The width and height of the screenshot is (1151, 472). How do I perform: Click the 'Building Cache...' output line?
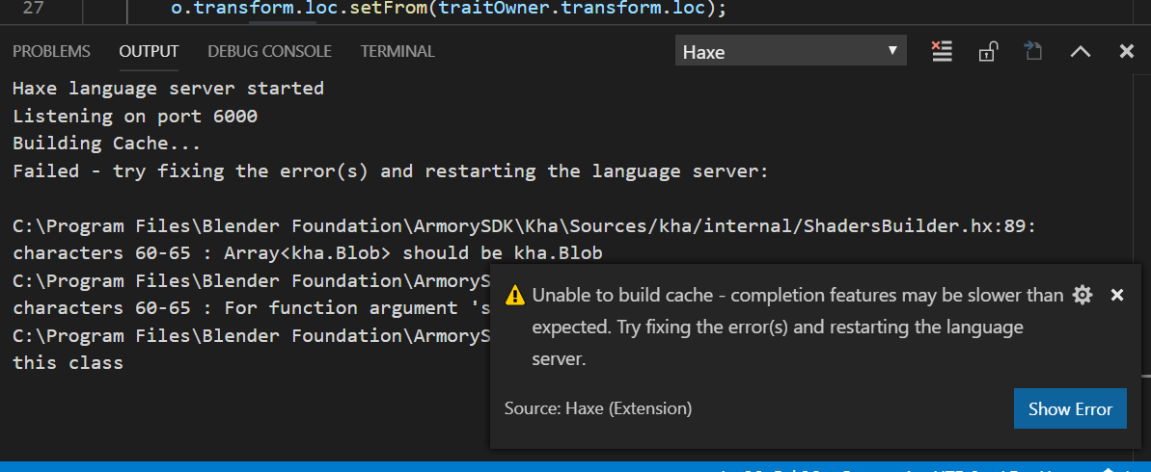pos(106,144)
